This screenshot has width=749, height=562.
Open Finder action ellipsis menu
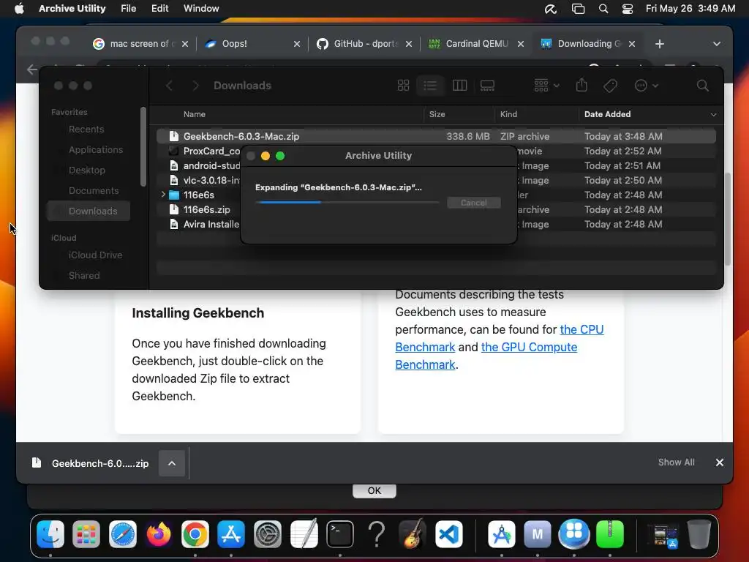[x=647, y=86]
